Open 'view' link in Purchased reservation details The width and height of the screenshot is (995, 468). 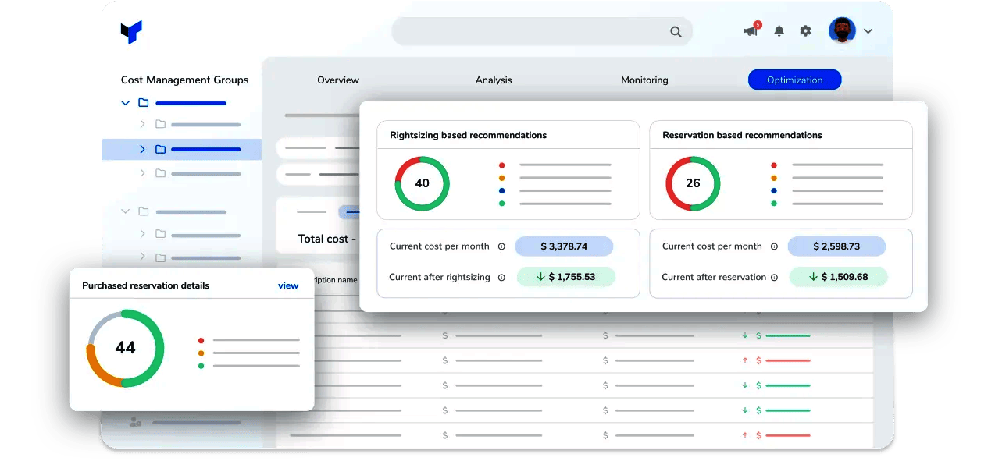(288, 285)
